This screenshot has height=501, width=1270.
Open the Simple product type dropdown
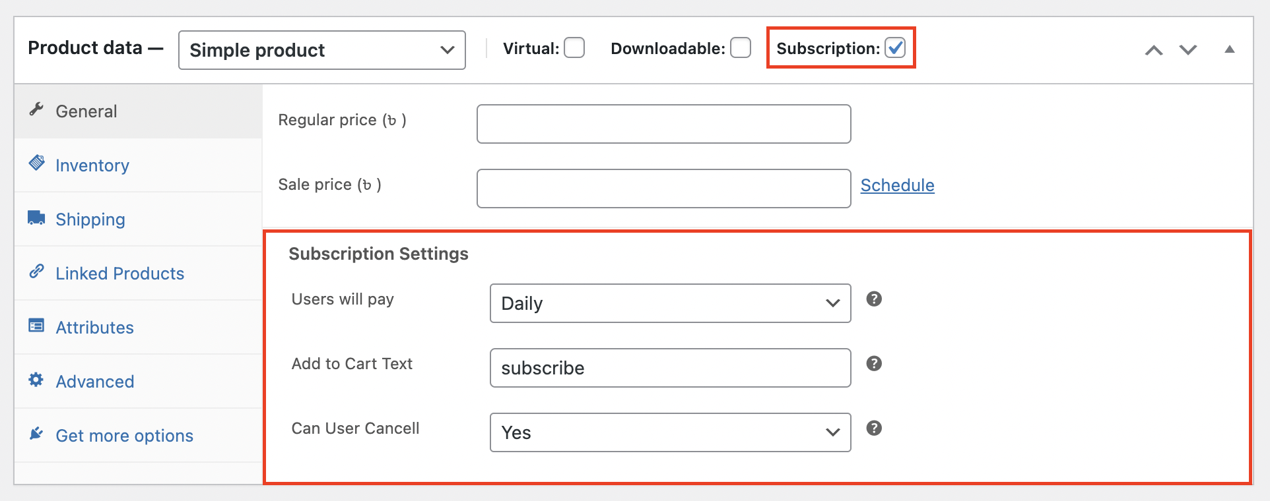(x=322, y=50)
